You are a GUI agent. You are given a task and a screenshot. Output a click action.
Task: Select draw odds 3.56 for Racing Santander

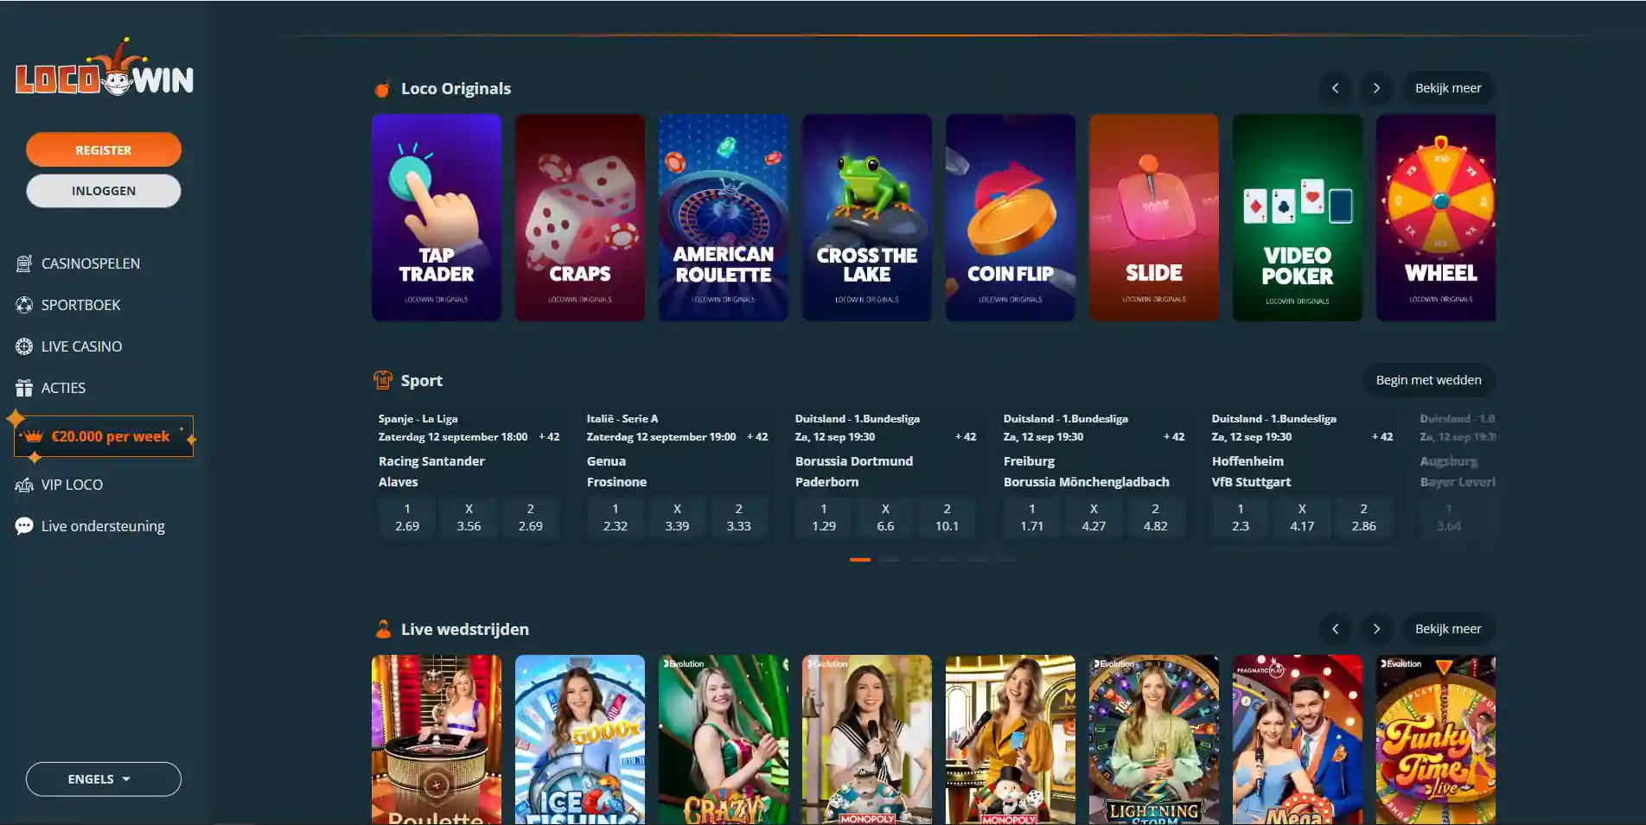coord(469,517)
